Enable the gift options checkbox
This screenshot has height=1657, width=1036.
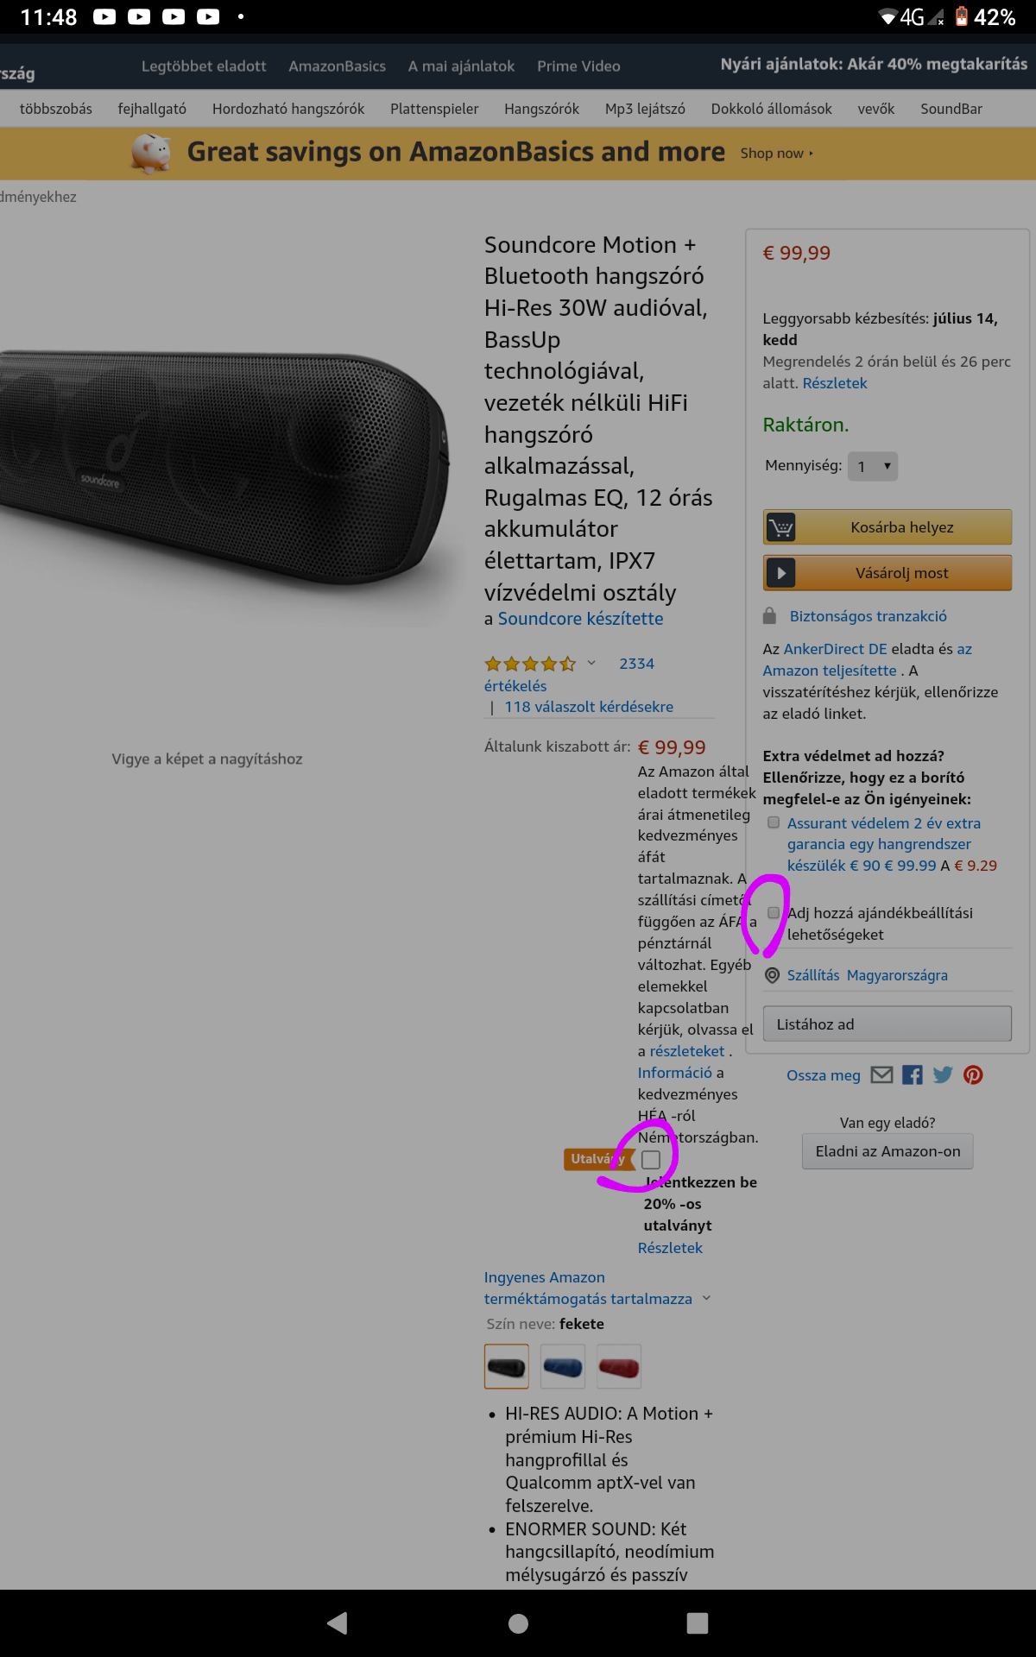click(774, 912)
